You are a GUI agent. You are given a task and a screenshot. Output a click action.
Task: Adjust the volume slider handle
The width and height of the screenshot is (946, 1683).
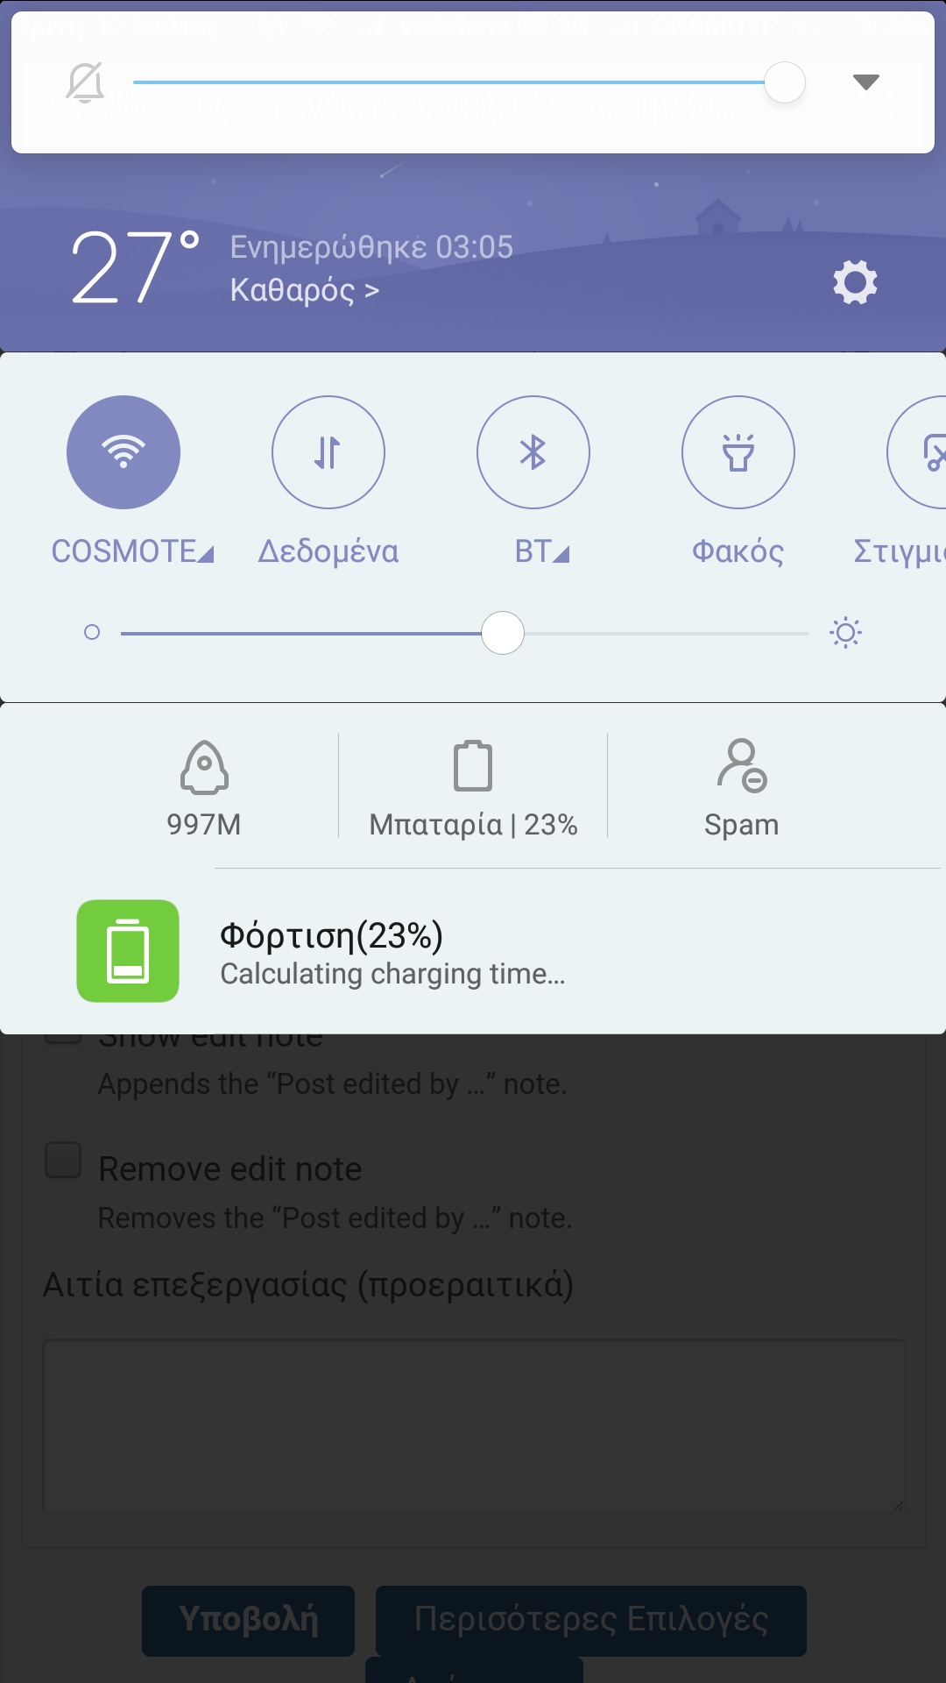(784, 83)
